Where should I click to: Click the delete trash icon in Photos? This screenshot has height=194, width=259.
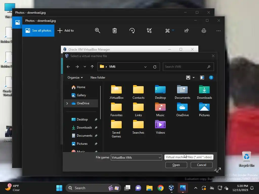point(115,31)
